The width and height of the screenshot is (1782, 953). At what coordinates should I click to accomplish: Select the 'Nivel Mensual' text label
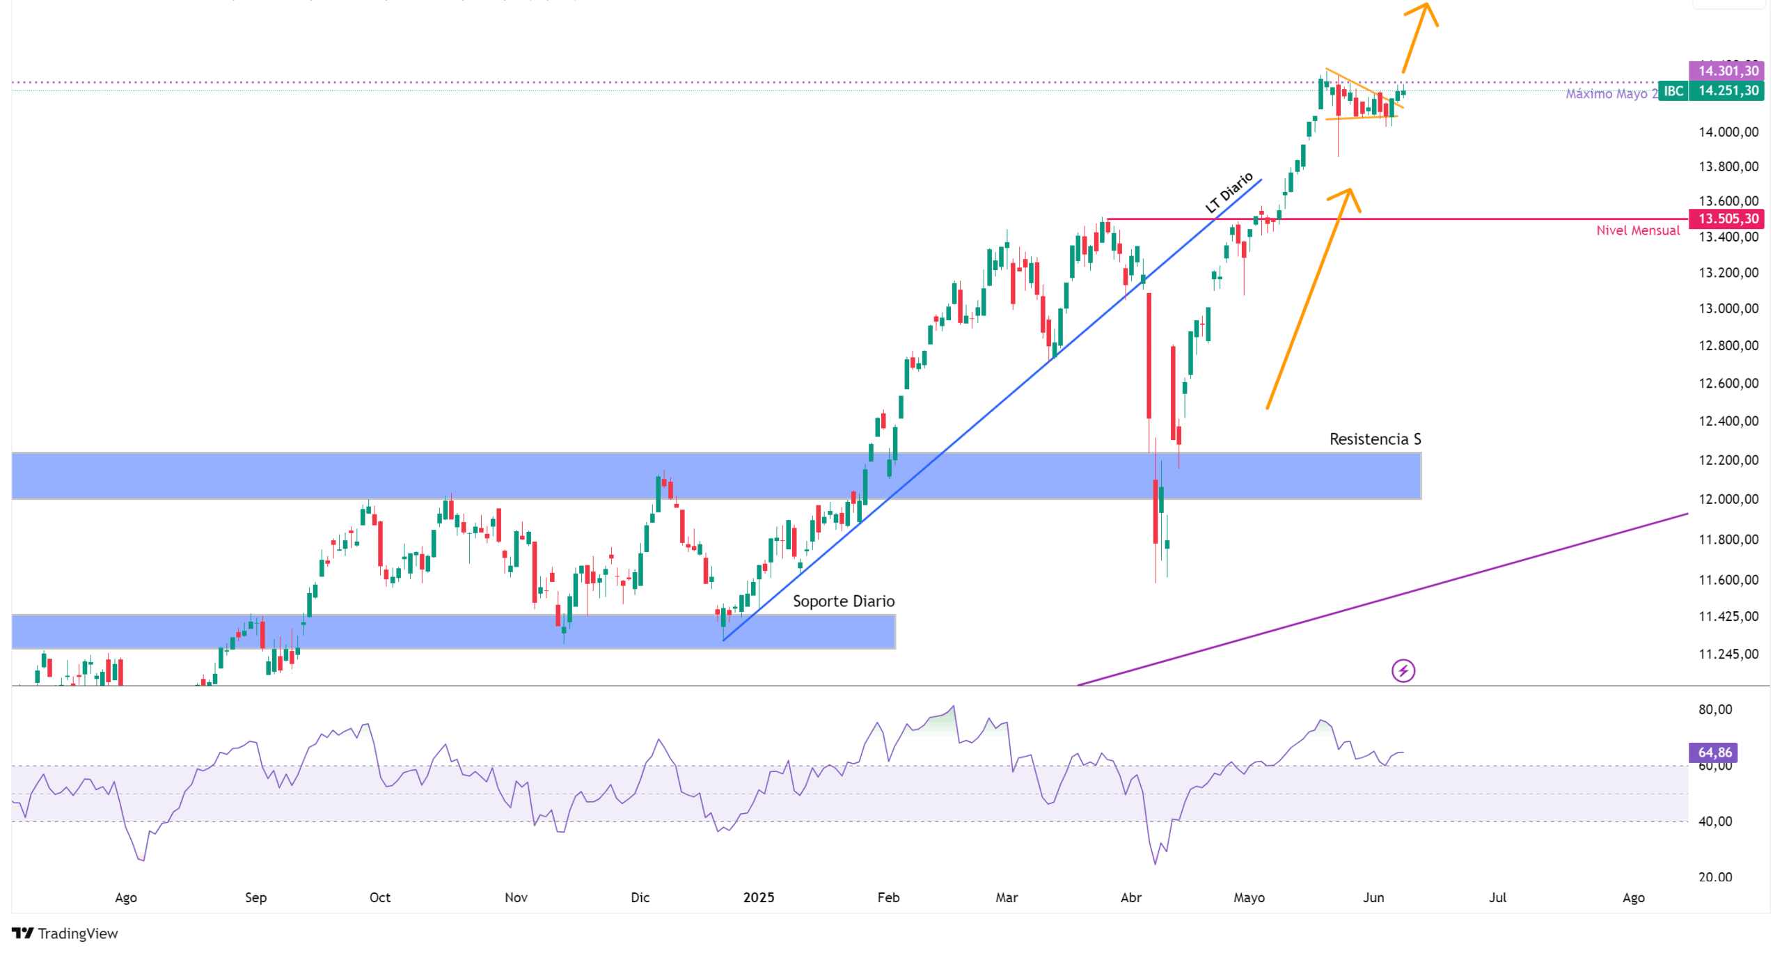pyautogui.click(x=1637, y=231)
